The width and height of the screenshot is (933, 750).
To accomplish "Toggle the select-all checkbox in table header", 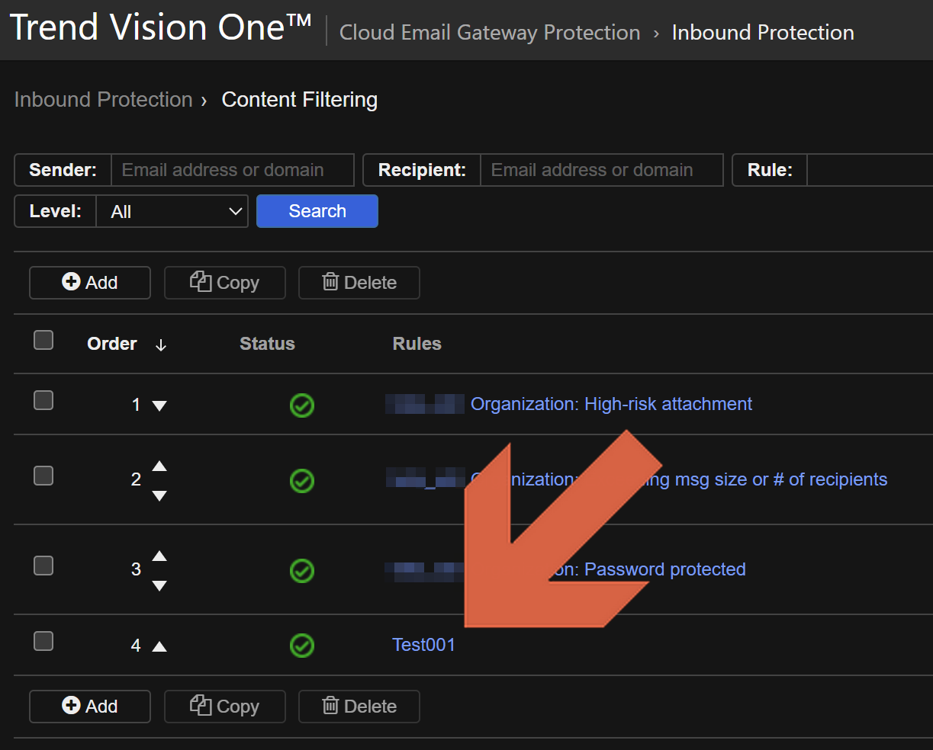I will point(43,340).
